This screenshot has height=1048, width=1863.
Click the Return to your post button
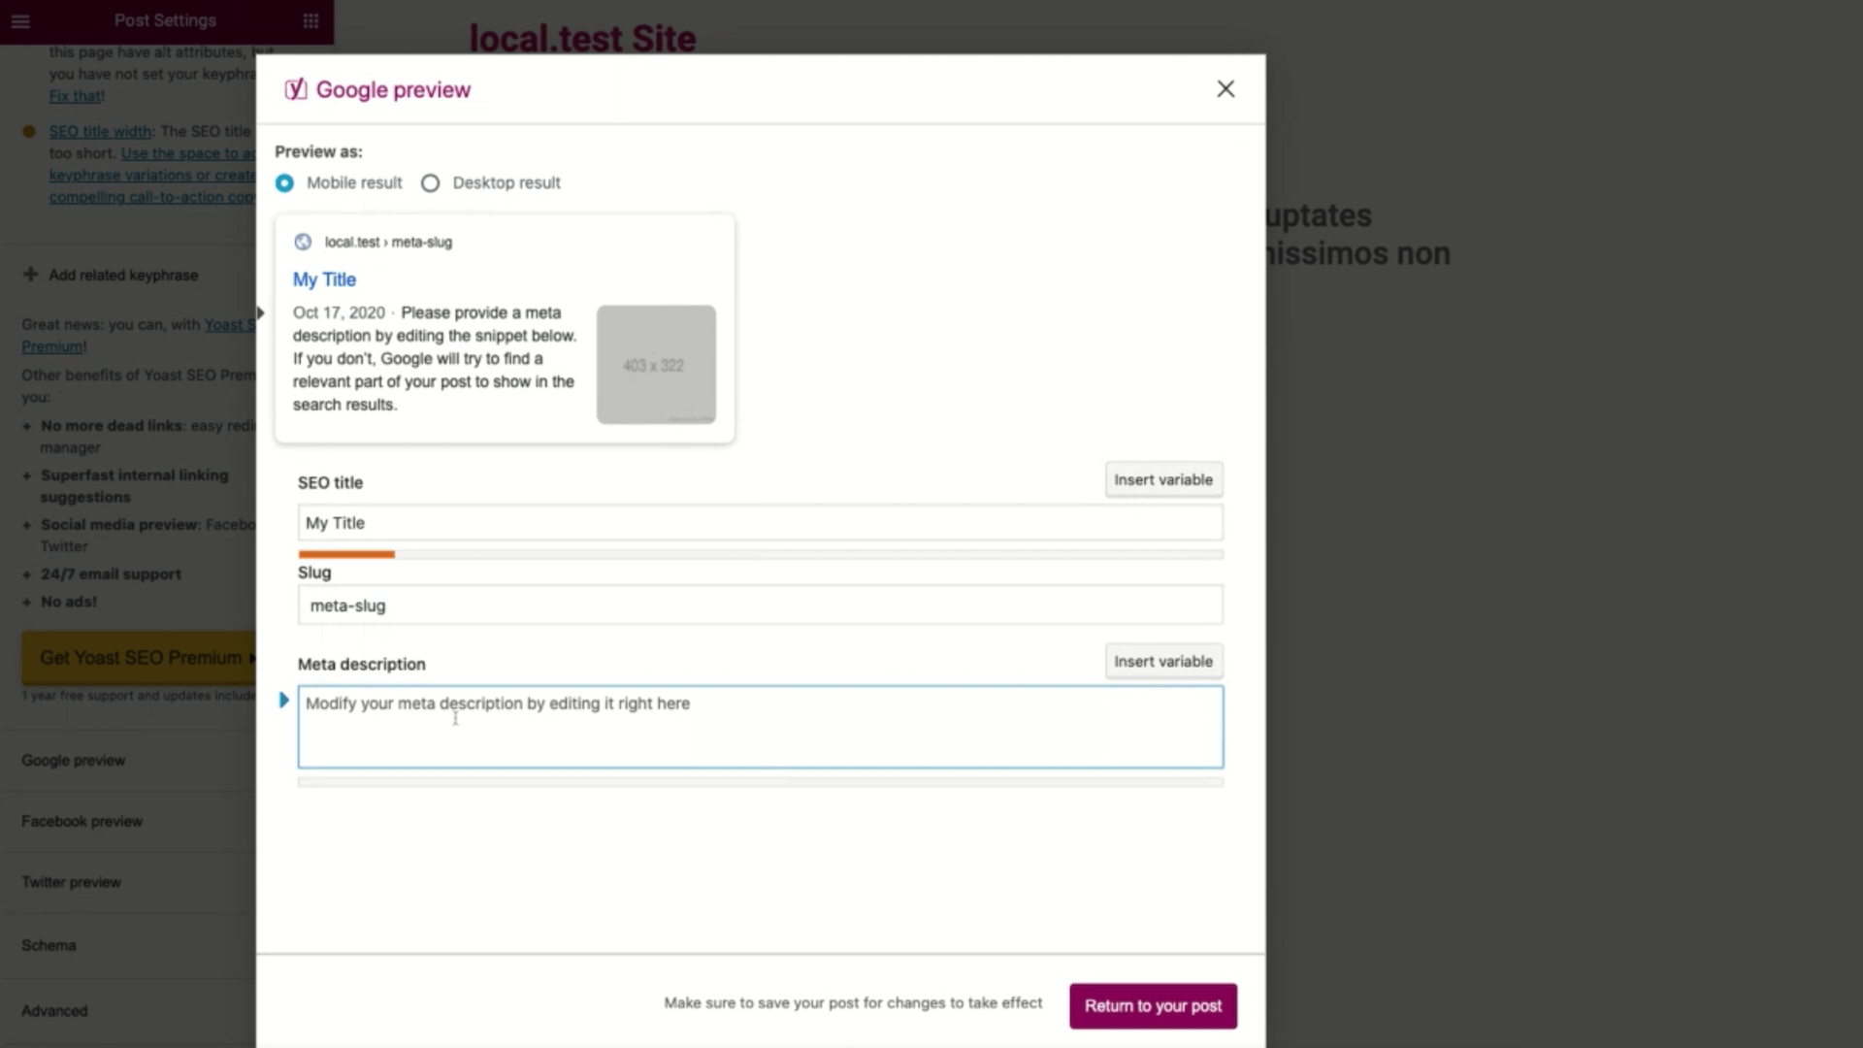1152,1005
